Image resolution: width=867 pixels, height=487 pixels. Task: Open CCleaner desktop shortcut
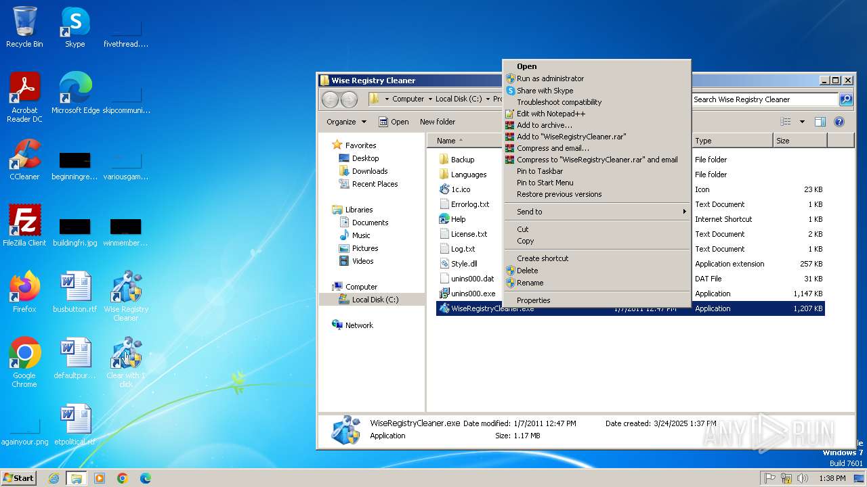pyautogui.click(x=24, y=160)
